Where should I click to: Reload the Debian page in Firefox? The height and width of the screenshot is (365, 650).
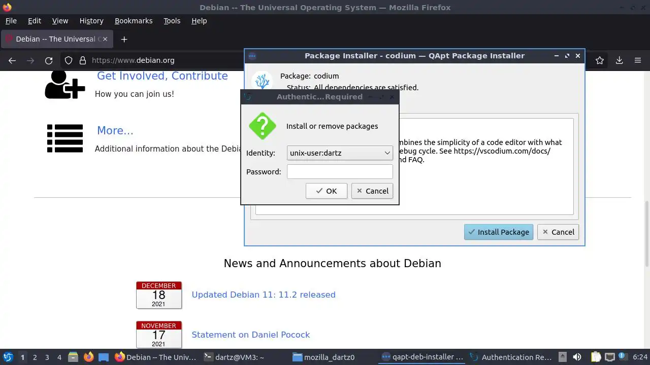click(x=49, y=60)
